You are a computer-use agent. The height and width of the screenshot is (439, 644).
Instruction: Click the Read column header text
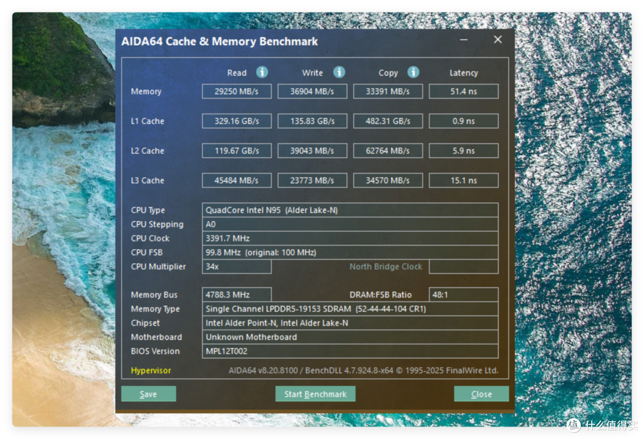point(237,73)
